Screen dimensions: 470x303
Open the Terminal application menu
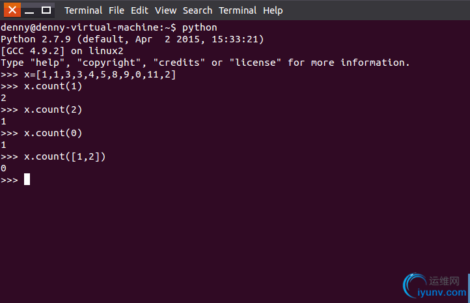[x=83, y=10]
